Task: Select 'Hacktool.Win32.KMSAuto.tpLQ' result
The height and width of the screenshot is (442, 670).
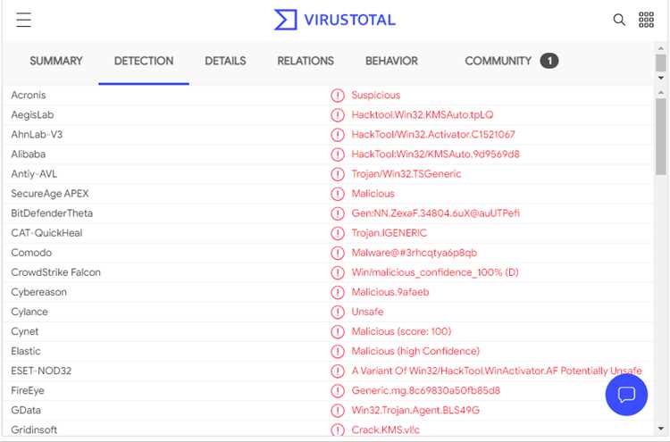Action: [423, 115]
